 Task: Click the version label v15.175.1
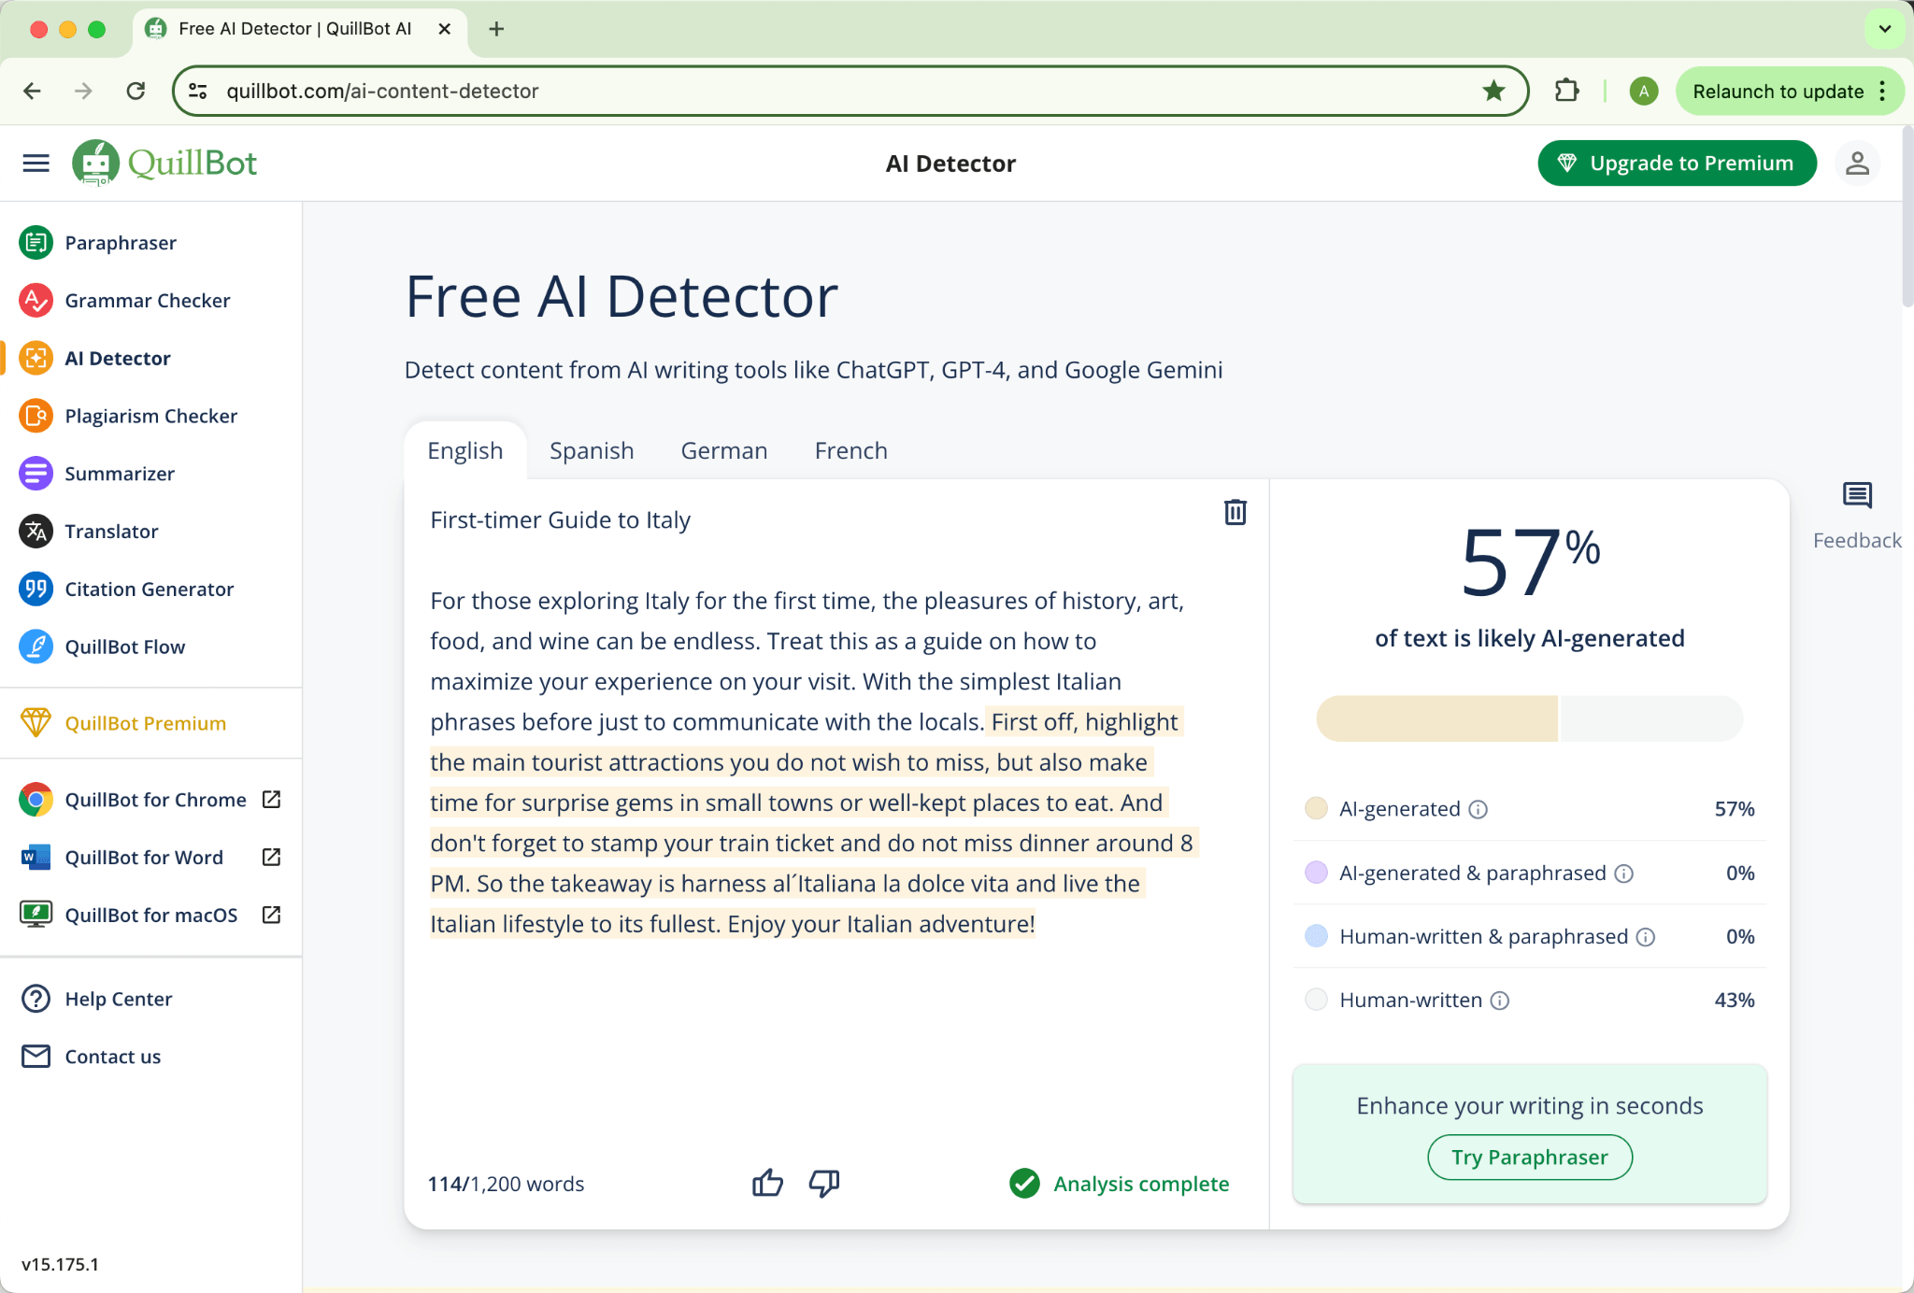coord(60,1264)
